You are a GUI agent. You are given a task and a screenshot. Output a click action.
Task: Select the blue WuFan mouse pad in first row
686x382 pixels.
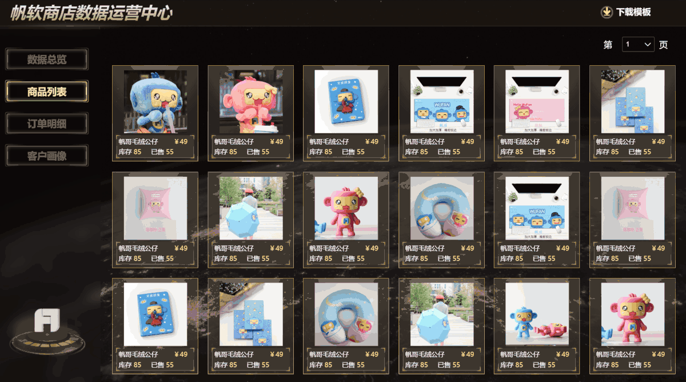[442, 102]
